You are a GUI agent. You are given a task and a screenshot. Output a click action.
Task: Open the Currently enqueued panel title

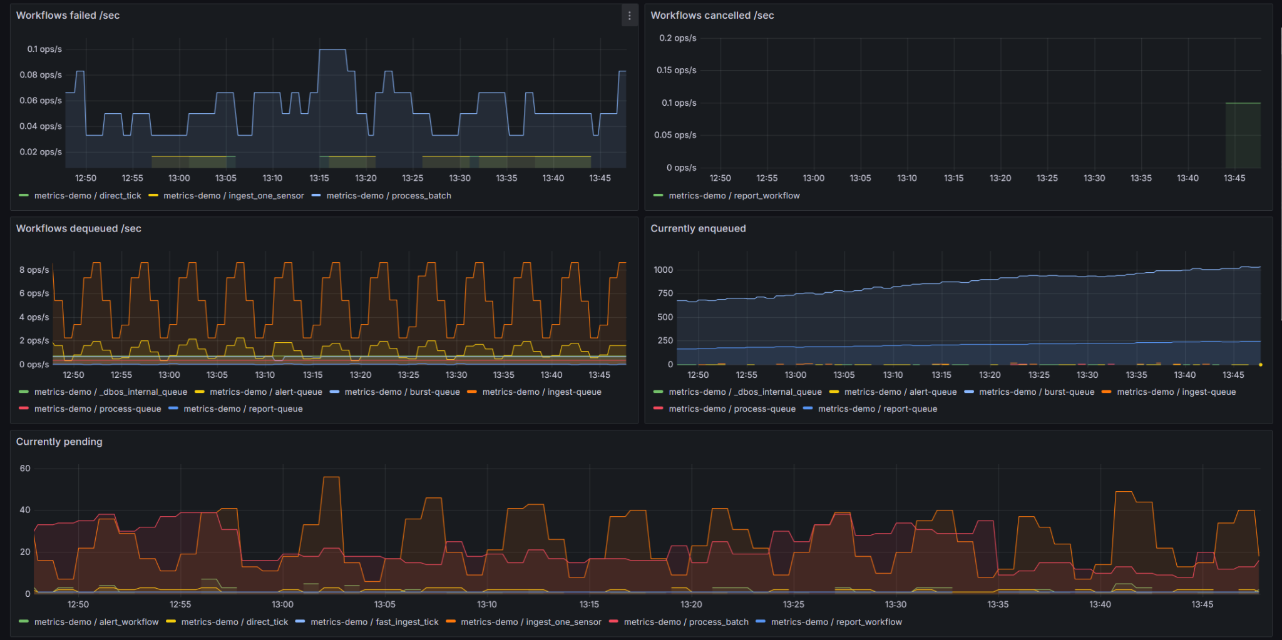(698, 228)
